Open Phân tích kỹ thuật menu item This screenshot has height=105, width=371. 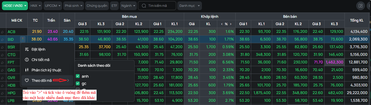tap(47, 70)
